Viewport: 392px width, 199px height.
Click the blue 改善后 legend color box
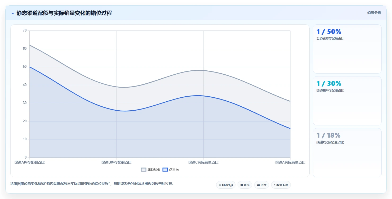tap(165, 169)
